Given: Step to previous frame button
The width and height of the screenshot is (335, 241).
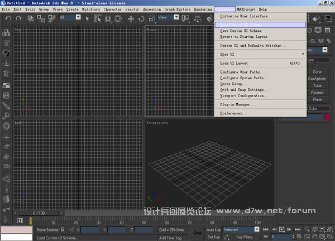Looking at the screenshot, I should pyautogui.click(x=274, y=229).
